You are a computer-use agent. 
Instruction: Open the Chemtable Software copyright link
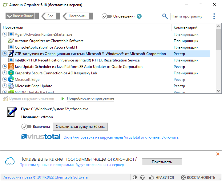[x=46, y=177]
